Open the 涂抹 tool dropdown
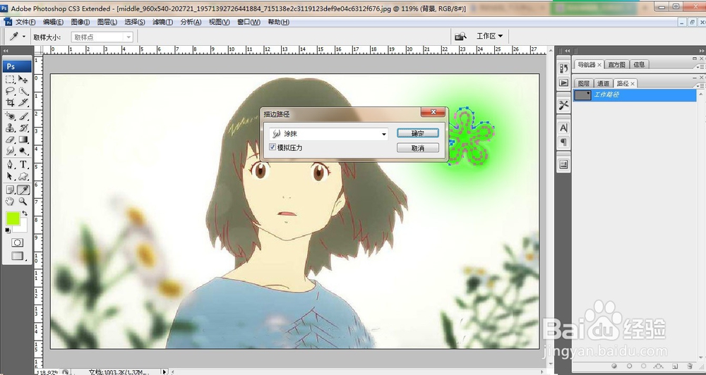The image size is (706, 375). click(x=328, y=133)
